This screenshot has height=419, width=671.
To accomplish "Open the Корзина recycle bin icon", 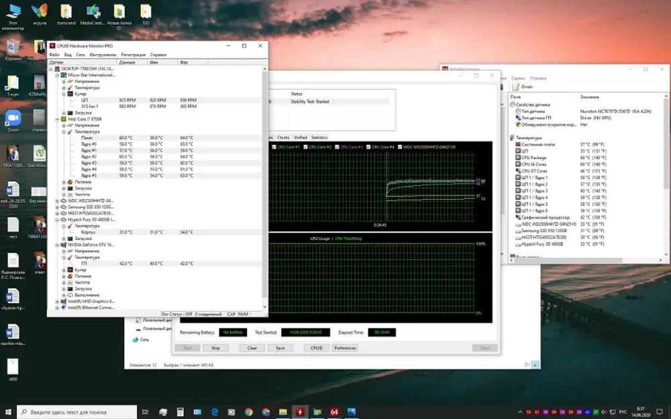I will point(13,46).
